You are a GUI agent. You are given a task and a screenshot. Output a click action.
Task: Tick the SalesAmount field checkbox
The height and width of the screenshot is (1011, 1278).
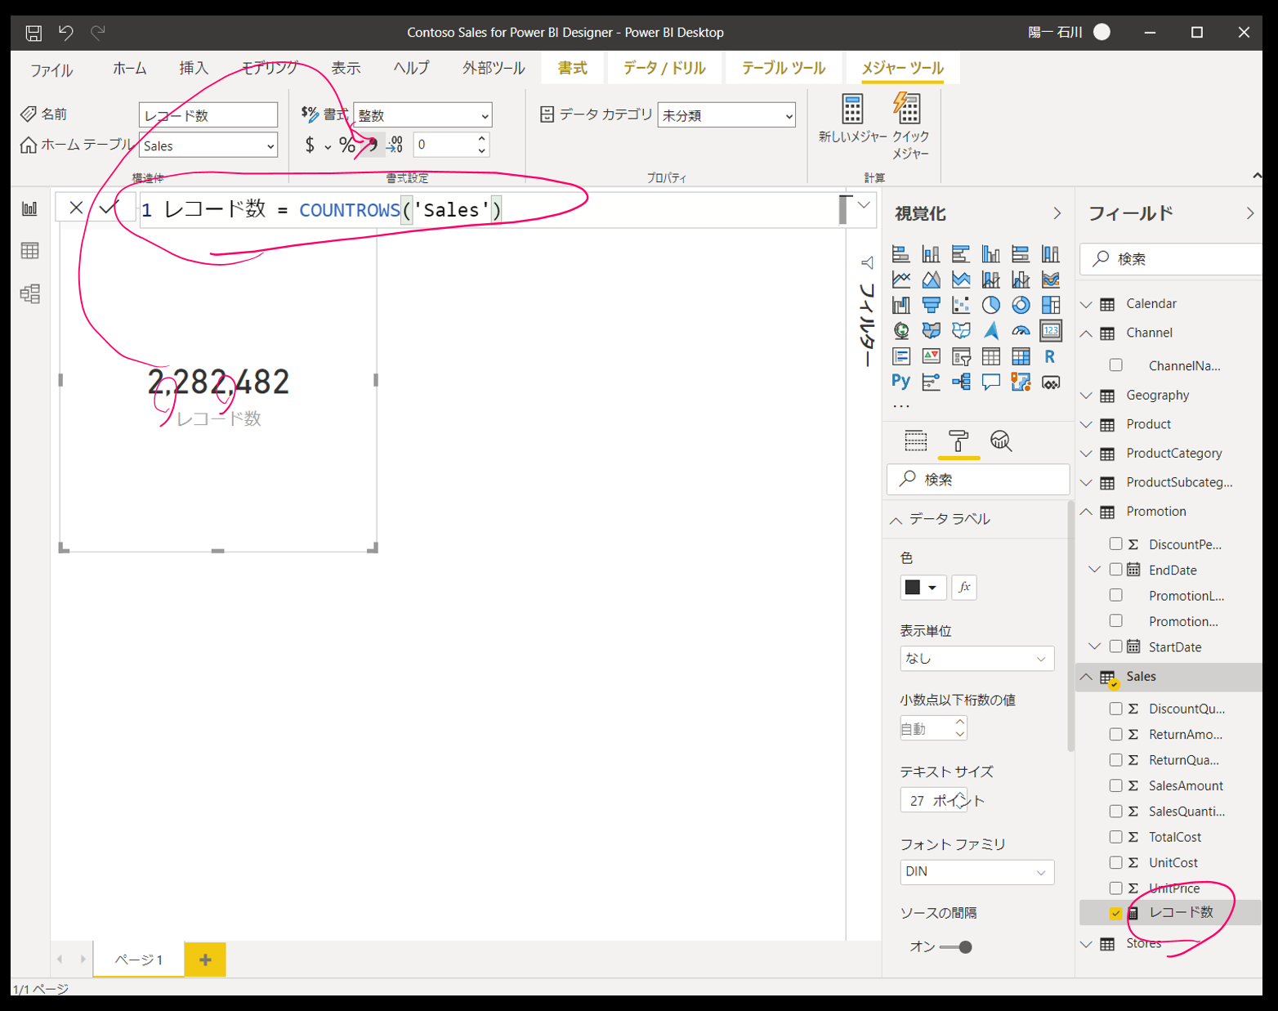[x=1115, y=785]
